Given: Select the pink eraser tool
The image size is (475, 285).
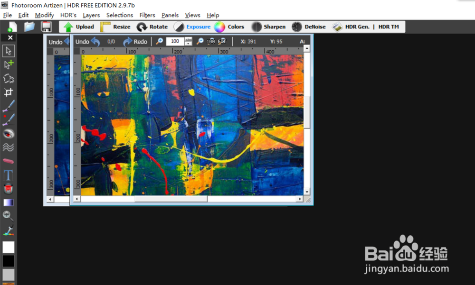Looking at the screenshot, I should pos(9,161).
